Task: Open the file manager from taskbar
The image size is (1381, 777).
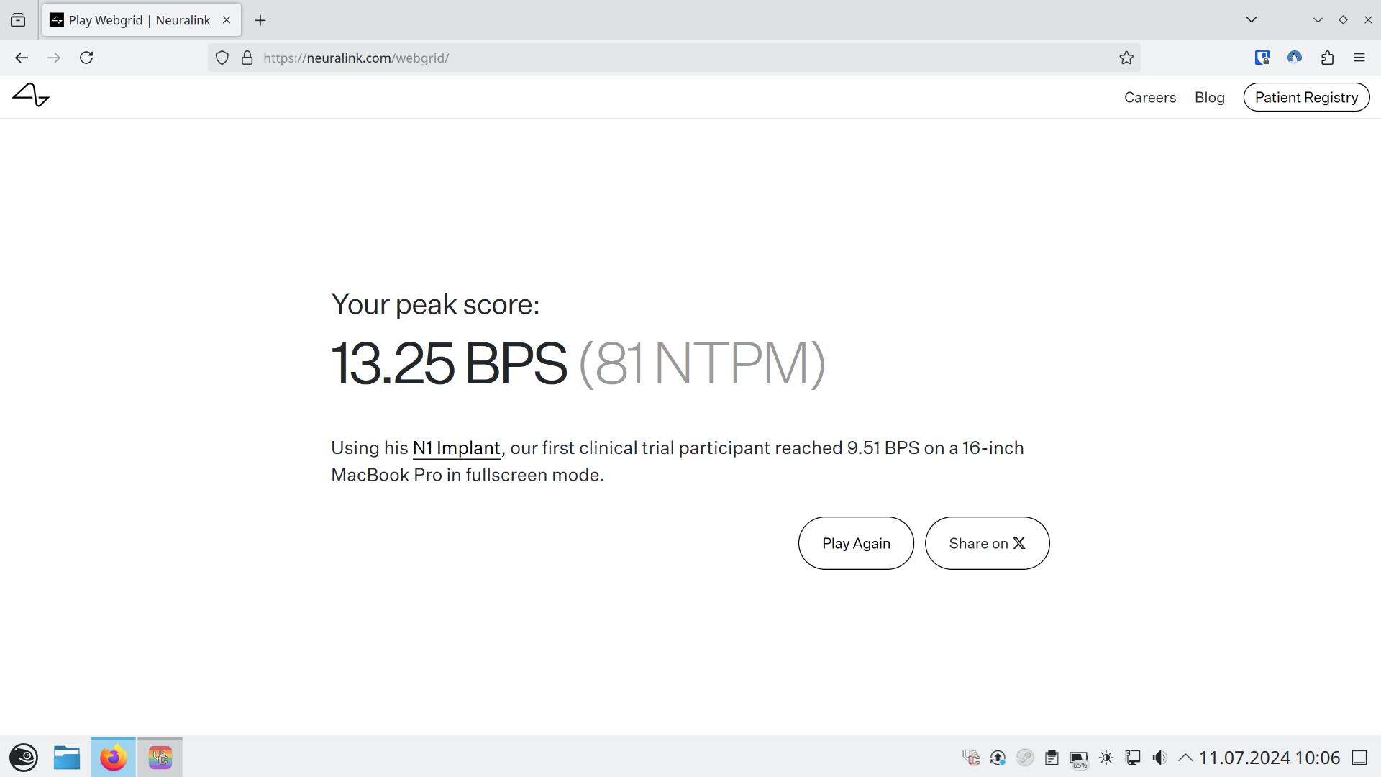Action: (x=67, y=758)
